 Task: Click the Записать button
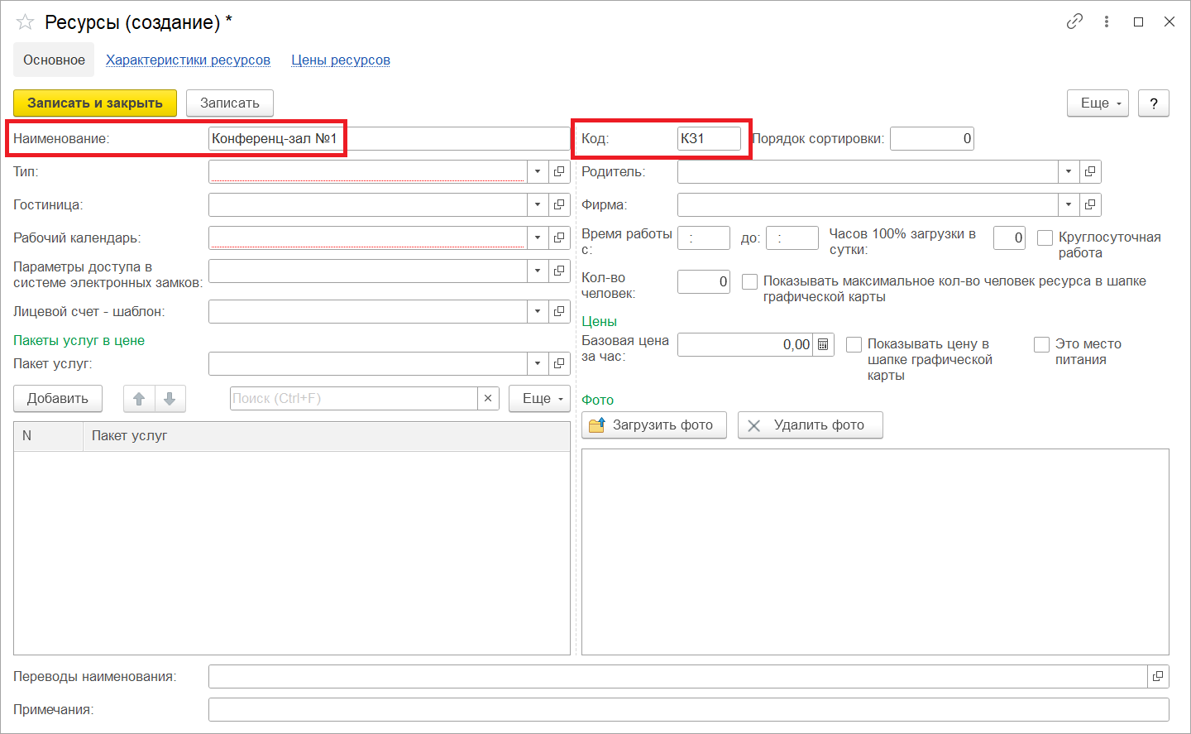point(230,103)
